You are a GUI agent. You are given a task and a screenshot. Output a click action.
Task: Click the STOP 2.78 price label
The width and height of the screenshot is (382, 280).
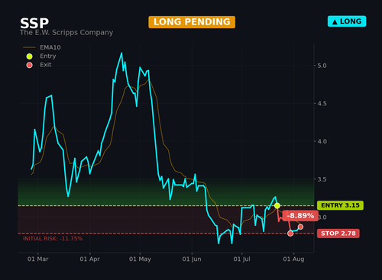tap(338, 233)
